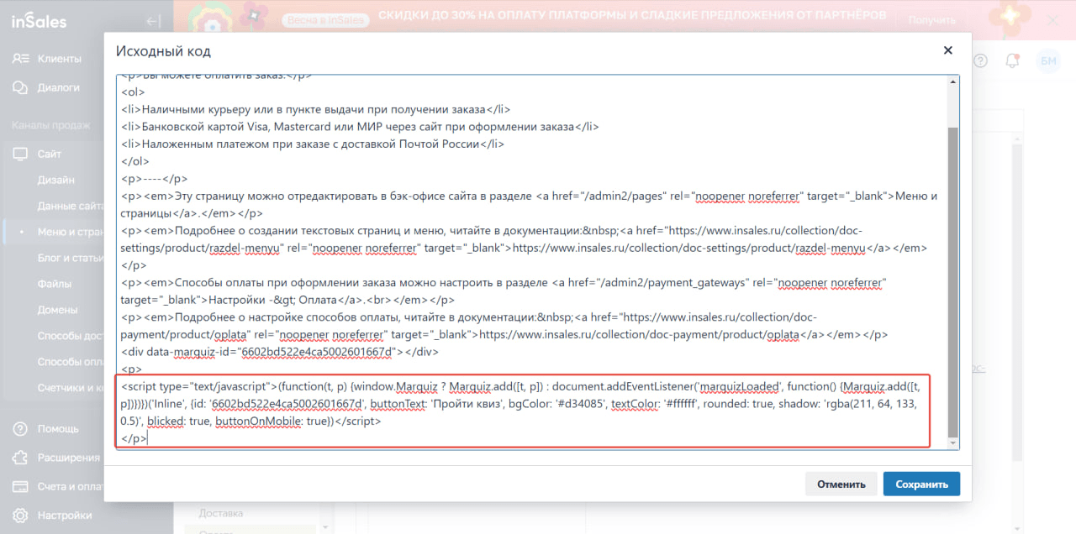The height and width of the screenshot is (534, 1076).
Task: Select Меню и страницы sidebar item
Action: coord(71,232)
